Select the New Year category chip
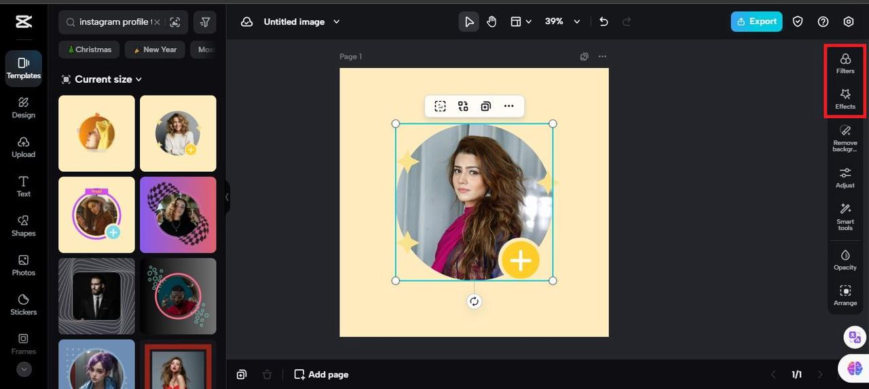Screen dimensions: 869x389 [x=155, y=50]
